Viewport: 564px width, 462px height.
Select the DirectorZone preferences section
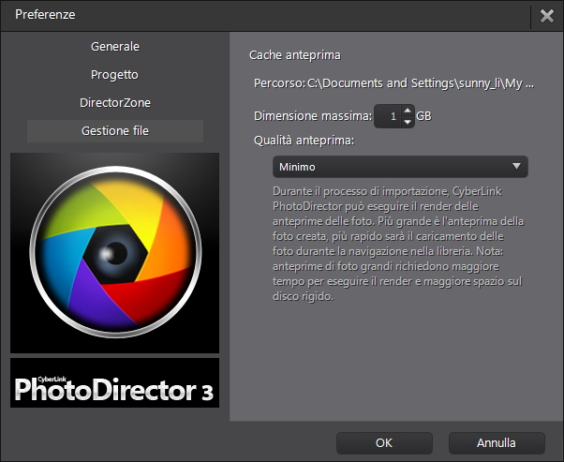tap(115, 102)
